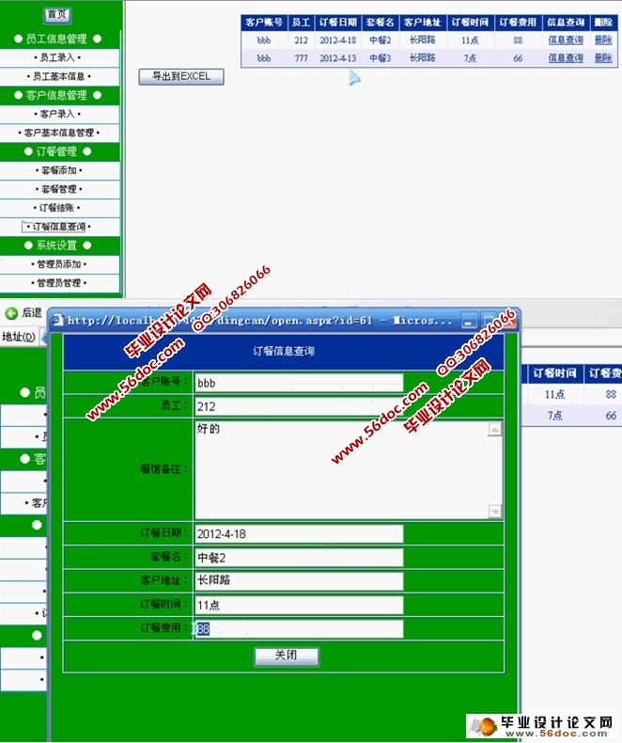Click 订餐管理 section header
622x743 pixels.
[x=57, y=151]
